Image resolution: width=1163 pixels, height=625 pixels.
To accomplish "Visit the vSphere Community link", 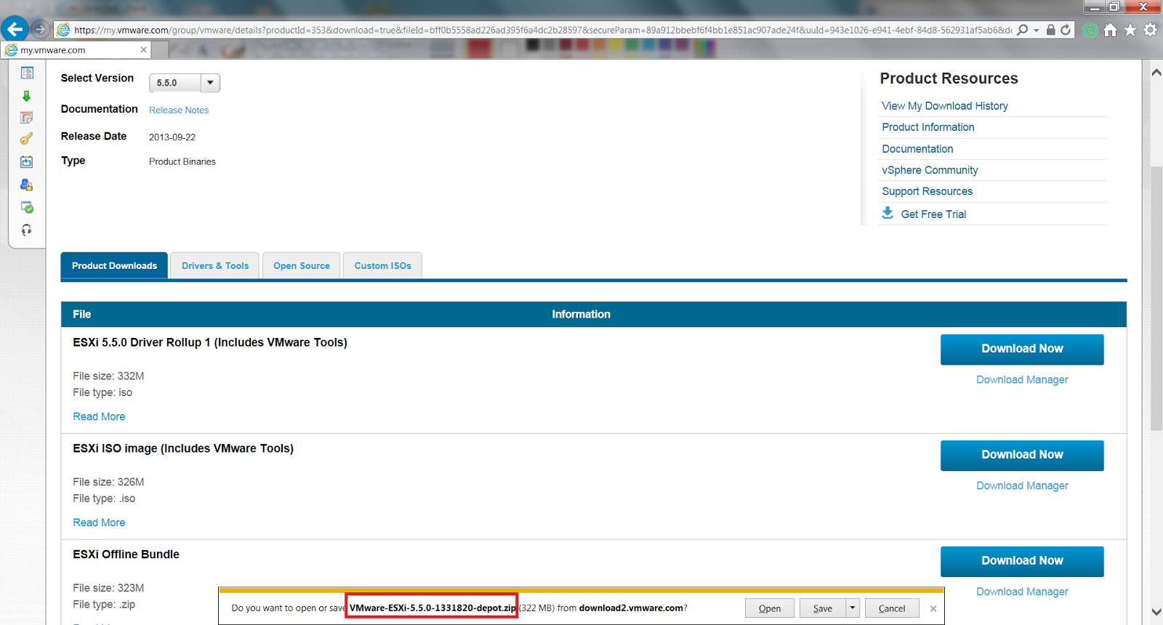I will pyautogui.click(x=930, y=170).
